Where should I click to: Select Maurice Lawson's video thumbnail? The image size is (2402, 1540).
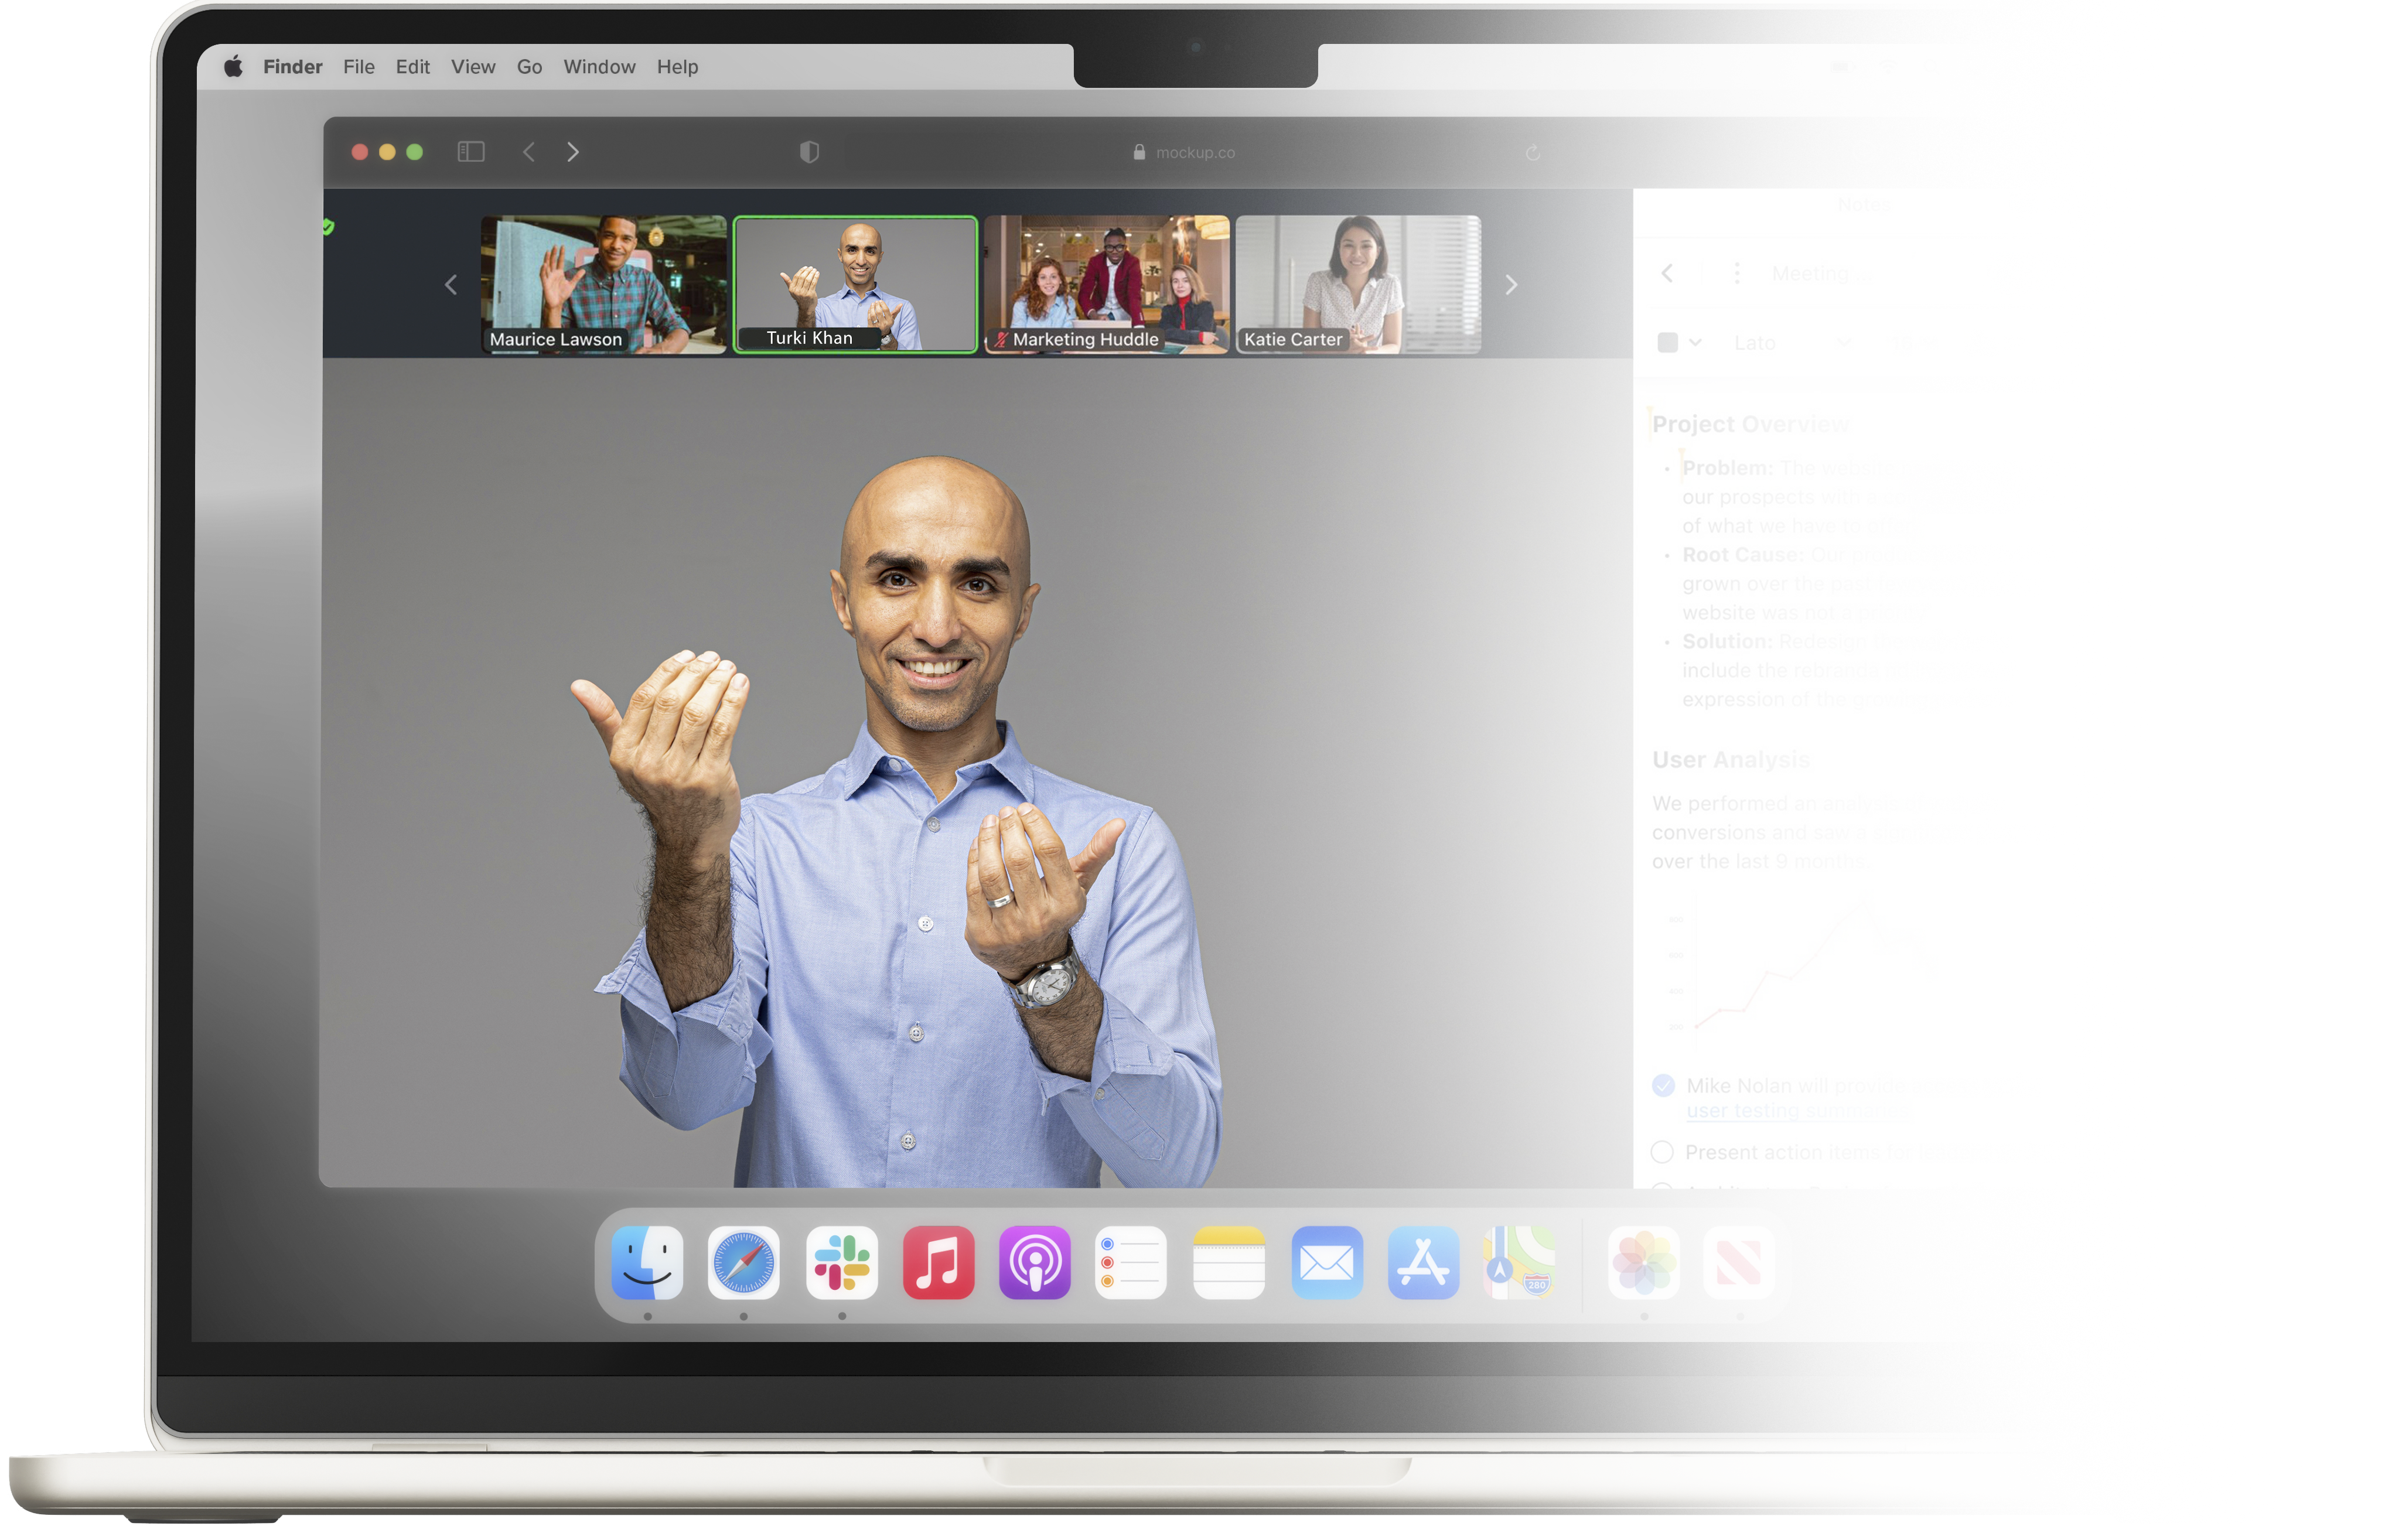pos(603,285)
